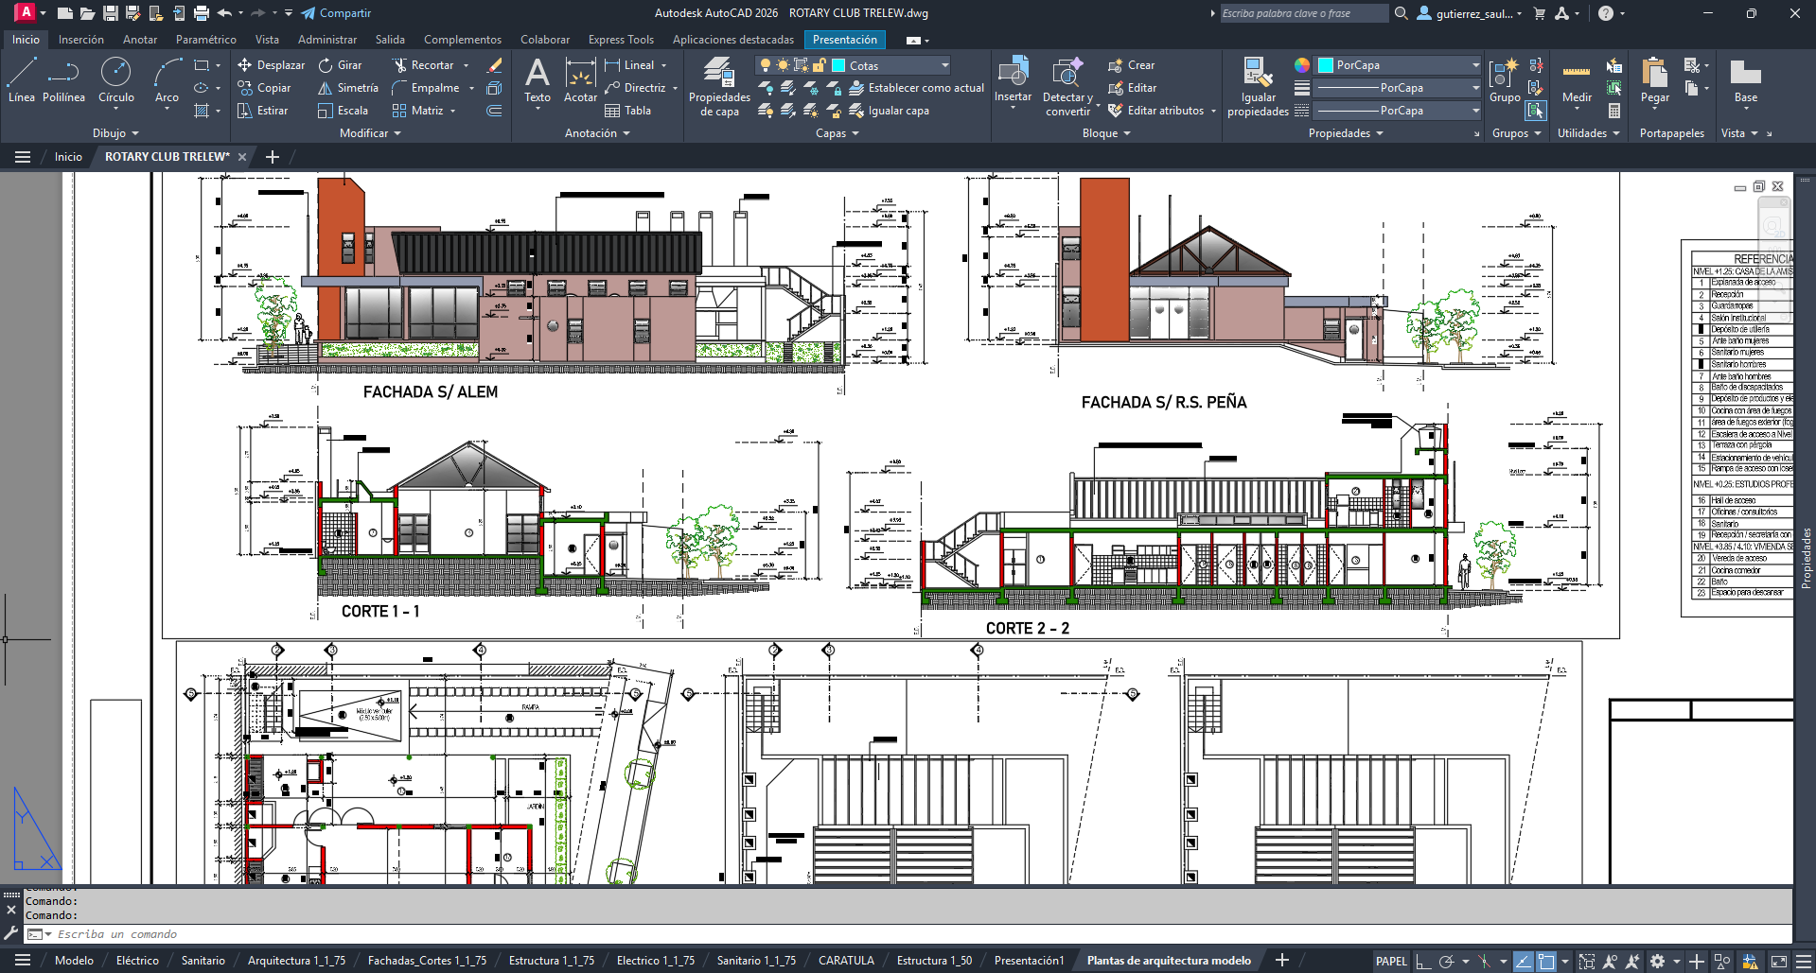Click the Escriba un comando input field
Image resolution: width=1816 pixels, height=973 pixels.
click(116, 934)
